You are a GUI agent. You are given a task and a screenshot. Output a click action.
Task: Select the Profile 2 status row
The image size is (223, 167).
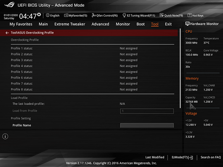[93, 54]
